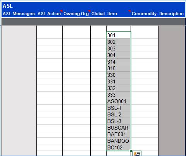This screenshot has height=156, width=186.
Task: Select the cell containing ASO001
Action: pos(119,101)
